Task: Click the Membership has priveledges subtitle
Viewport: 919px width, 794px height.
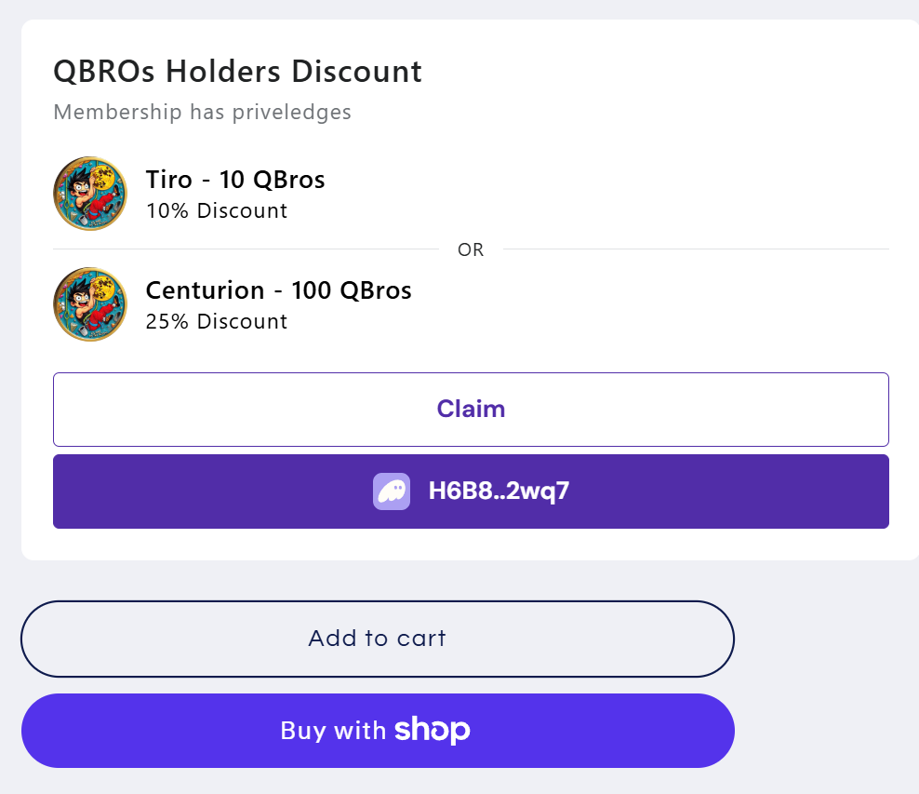Action: coord(203,112)
